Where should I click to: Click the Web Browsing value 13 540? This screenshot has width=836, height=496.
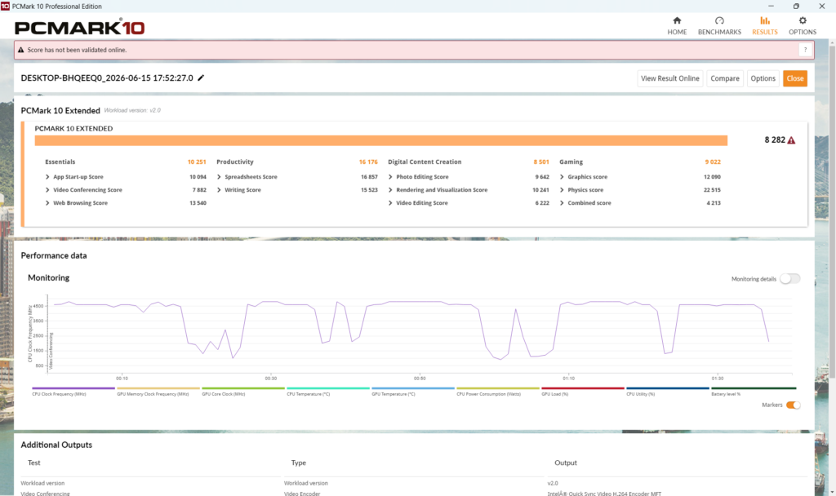tap(198, 203)
